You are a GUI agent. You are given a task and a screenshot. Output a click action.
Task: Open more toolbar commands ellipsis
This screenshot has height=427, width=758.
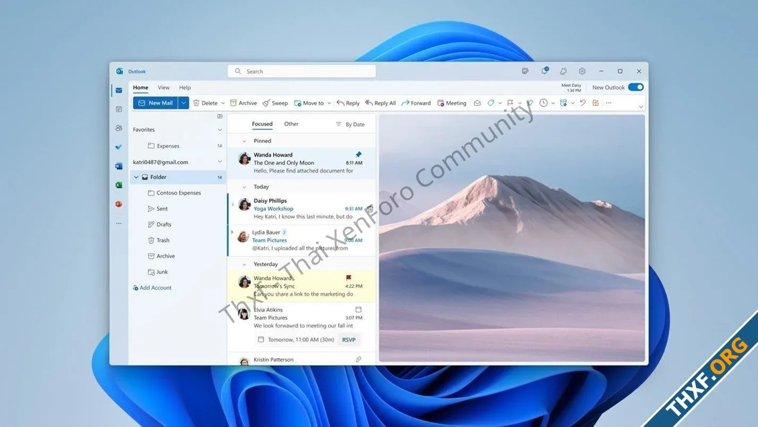[609, 103]
